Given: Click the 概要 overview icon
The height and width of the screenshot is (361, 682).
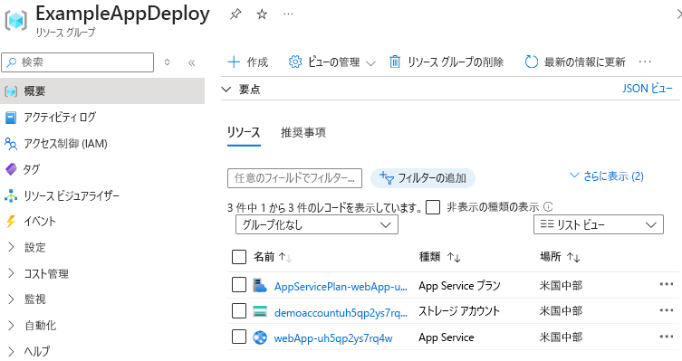Looking at the screenshot, I should point(11,91).
